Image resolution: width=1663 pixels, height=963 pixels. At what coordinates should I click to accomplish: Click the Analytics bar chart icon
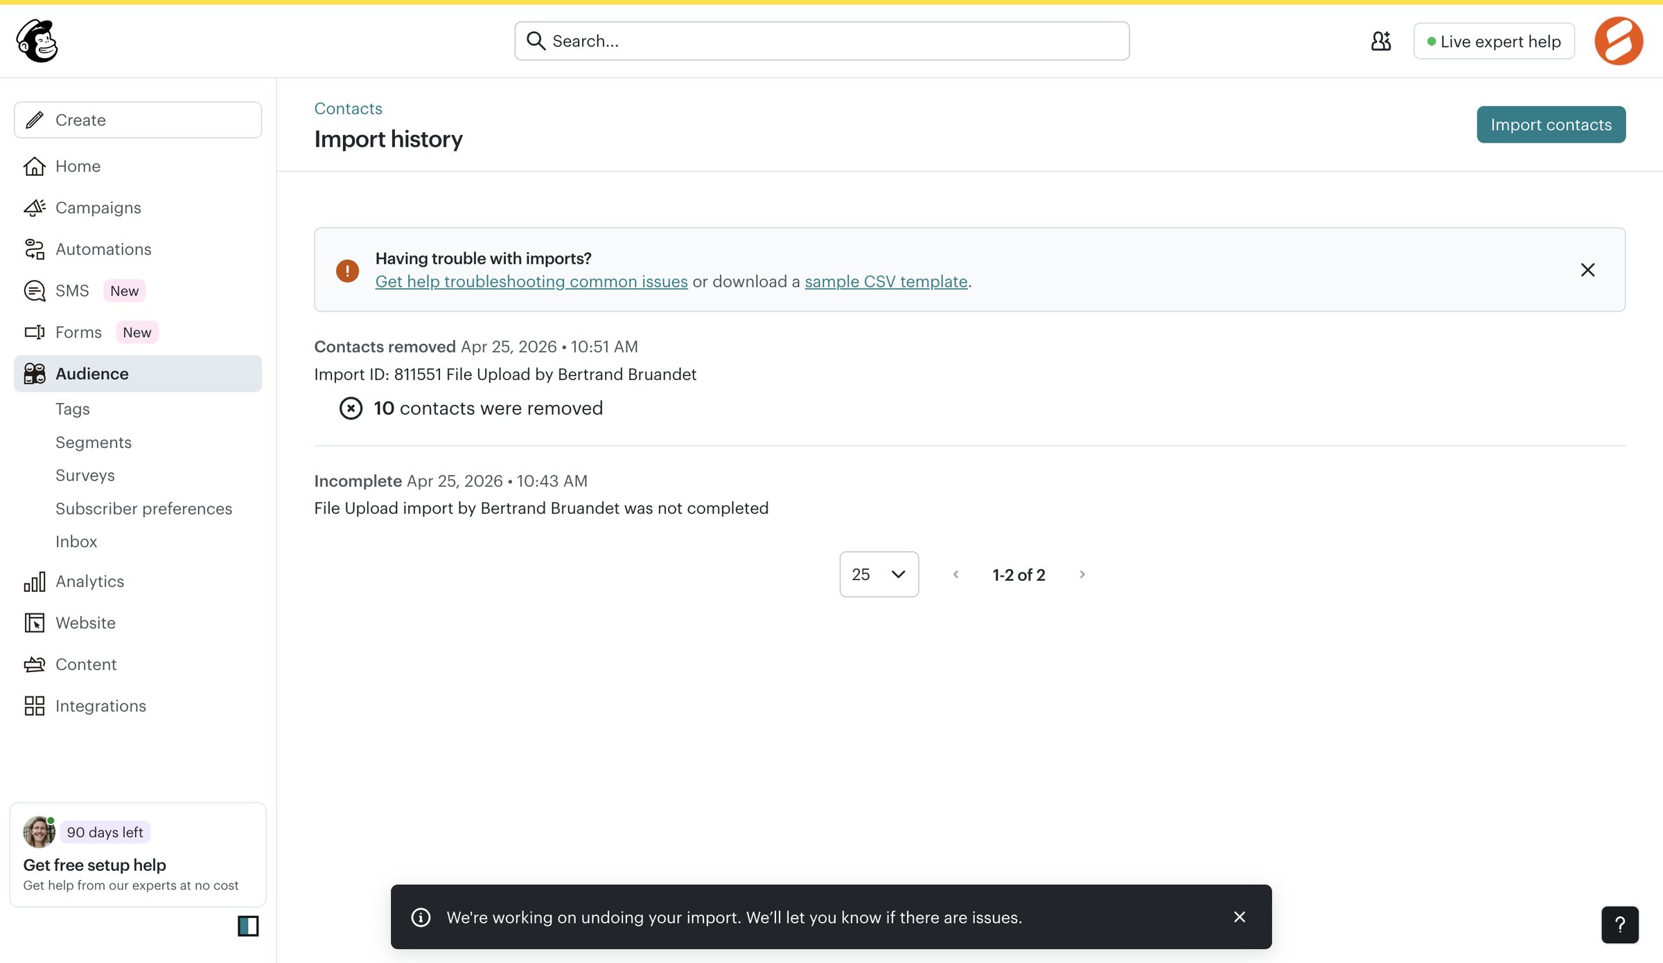pyautogui.click(x=35, y=582)
